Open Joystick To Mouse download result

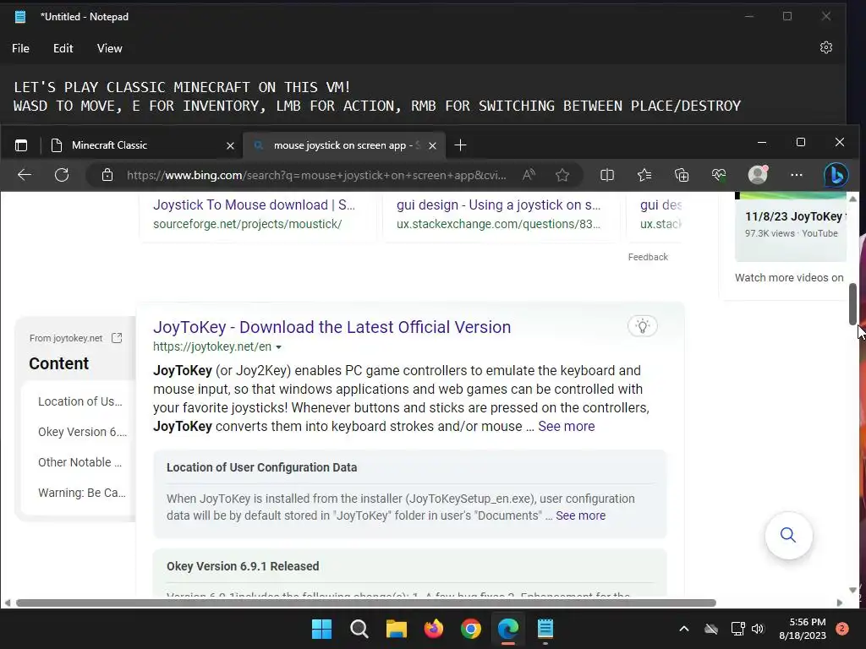pos(254,205)
